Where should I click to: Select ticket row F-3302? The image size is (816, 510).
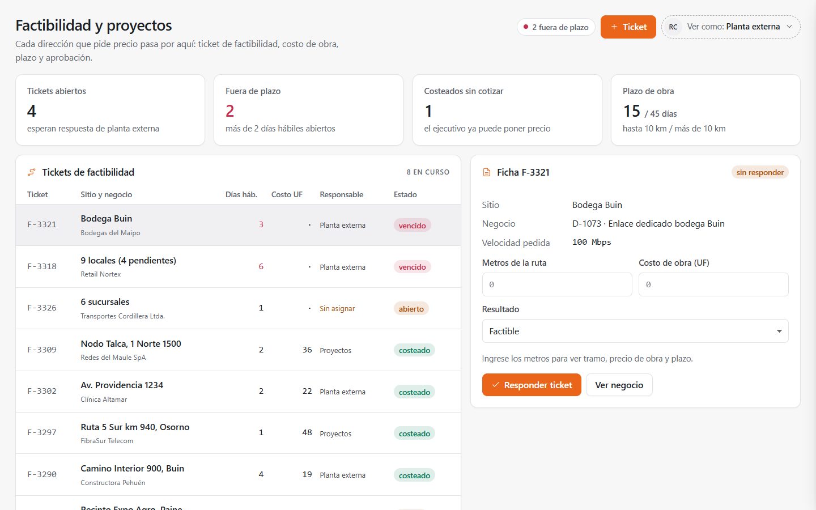pos(238,392)
